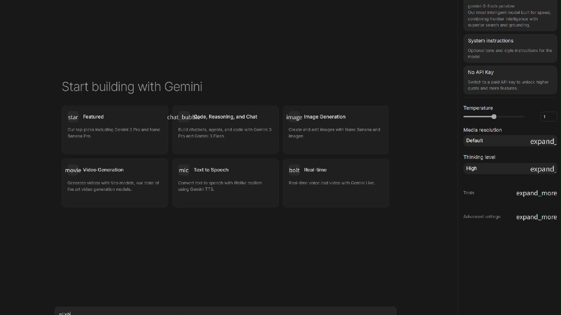Image resolution: width=561 pixels, height=315 pixels.
Task: Open the Image Generation card title
Action: [324, 117]
